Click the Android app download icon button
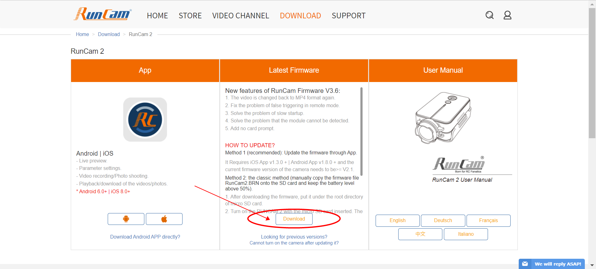 [126, 219]
